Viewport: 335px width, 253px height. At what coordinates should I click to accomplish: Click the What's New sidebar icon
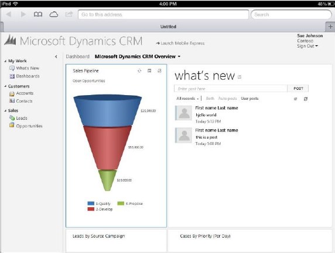tap(12, 68)
